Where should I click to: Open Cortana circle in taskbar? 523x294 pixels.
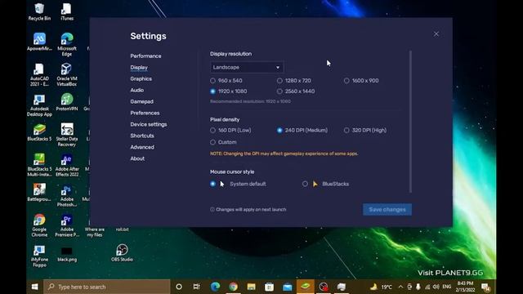tap(179, 287)
